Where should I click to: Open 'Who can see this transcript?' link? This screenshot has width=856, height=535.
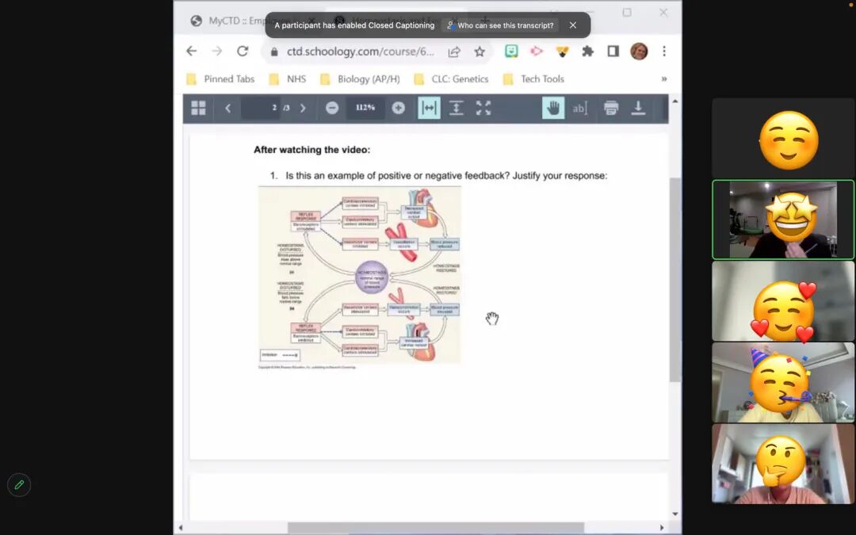(500, 25)
